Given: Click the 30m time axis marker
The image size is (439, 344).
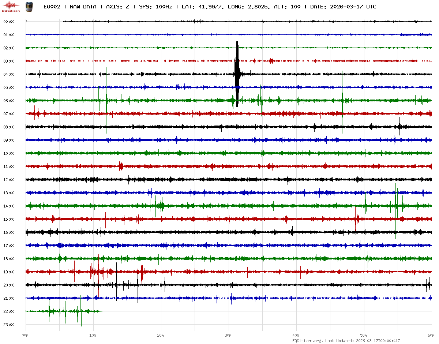Looking at the screenshot, I should pos(228,335).
